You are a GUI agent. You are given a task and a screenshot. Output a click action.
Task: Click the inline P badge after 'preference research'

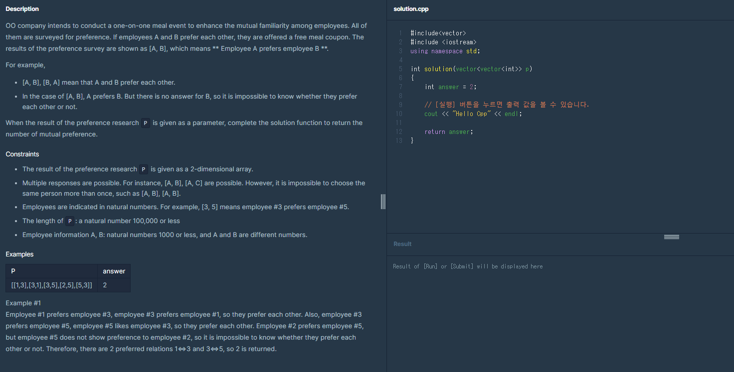(145, 123)
